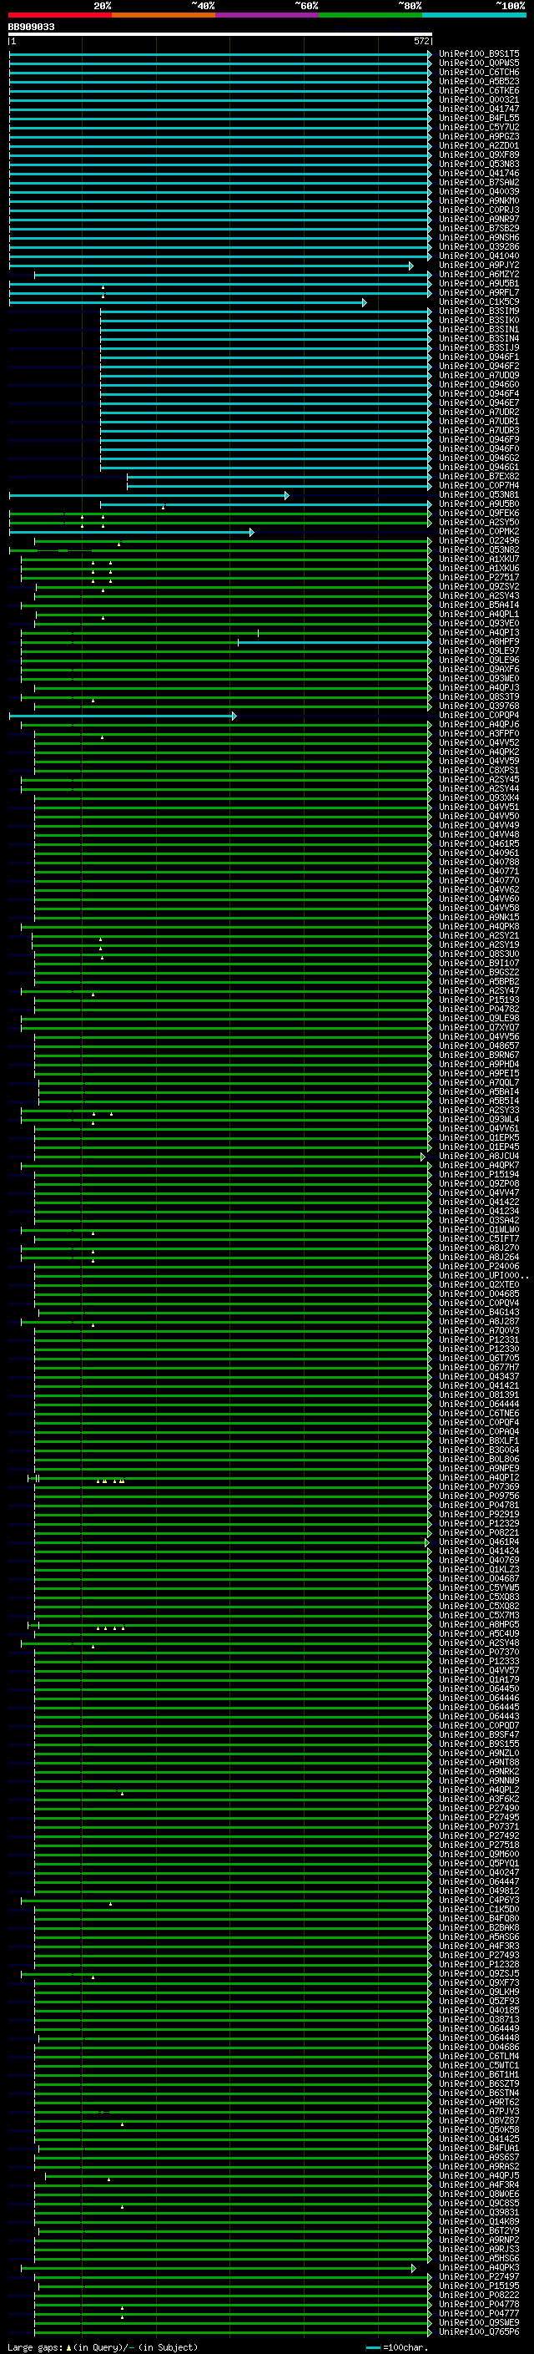This screenshot has height=2354, width=534.
Task: Select the UniRef100_Q39286 label
Action: [x=478, y=248]
